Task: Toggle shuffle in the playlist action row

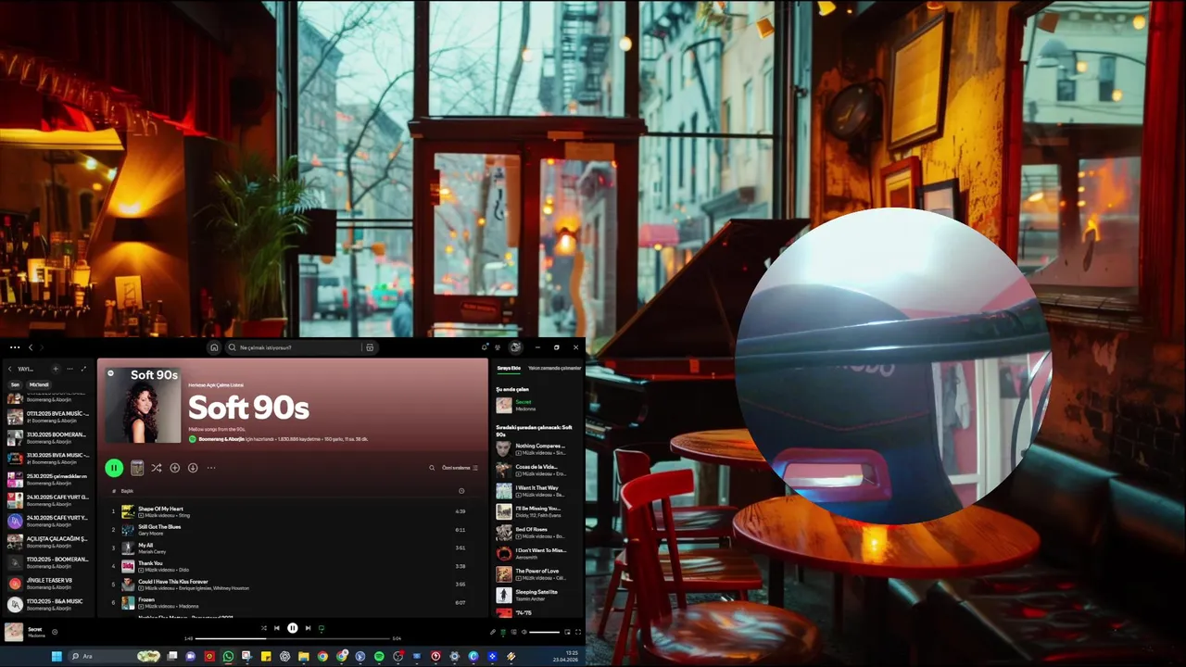Action: [x=156, y=468]
